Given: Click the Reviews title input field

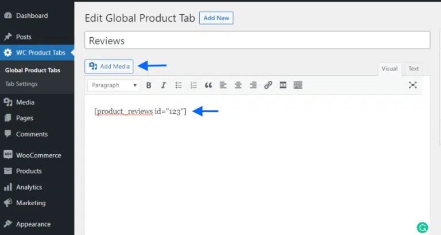Looking at the screenshot, I should pos(257,41).
